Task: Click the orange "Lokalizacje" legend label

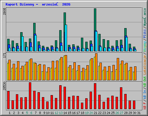Action: tap(145, 65)
